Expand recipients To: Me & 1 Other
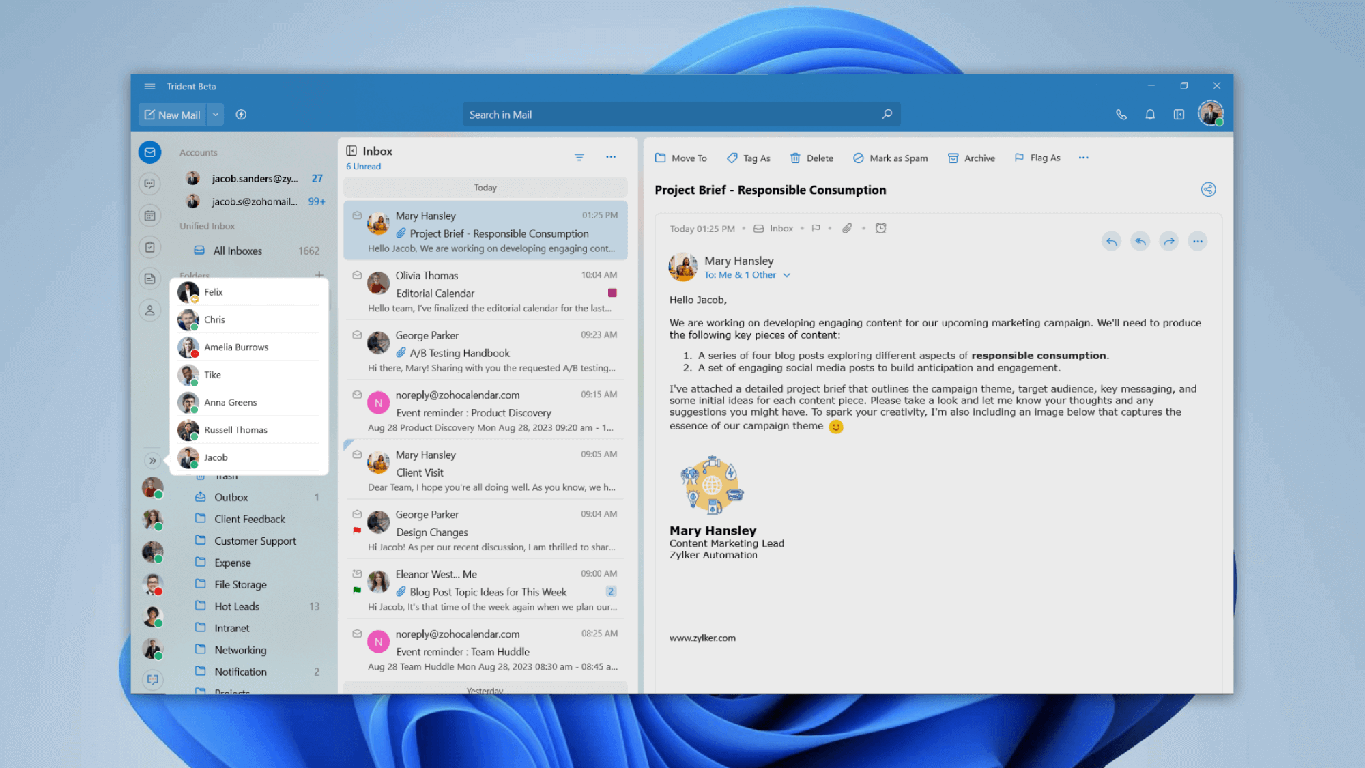The image size is (1365, 768). click(x=747, y=275)
